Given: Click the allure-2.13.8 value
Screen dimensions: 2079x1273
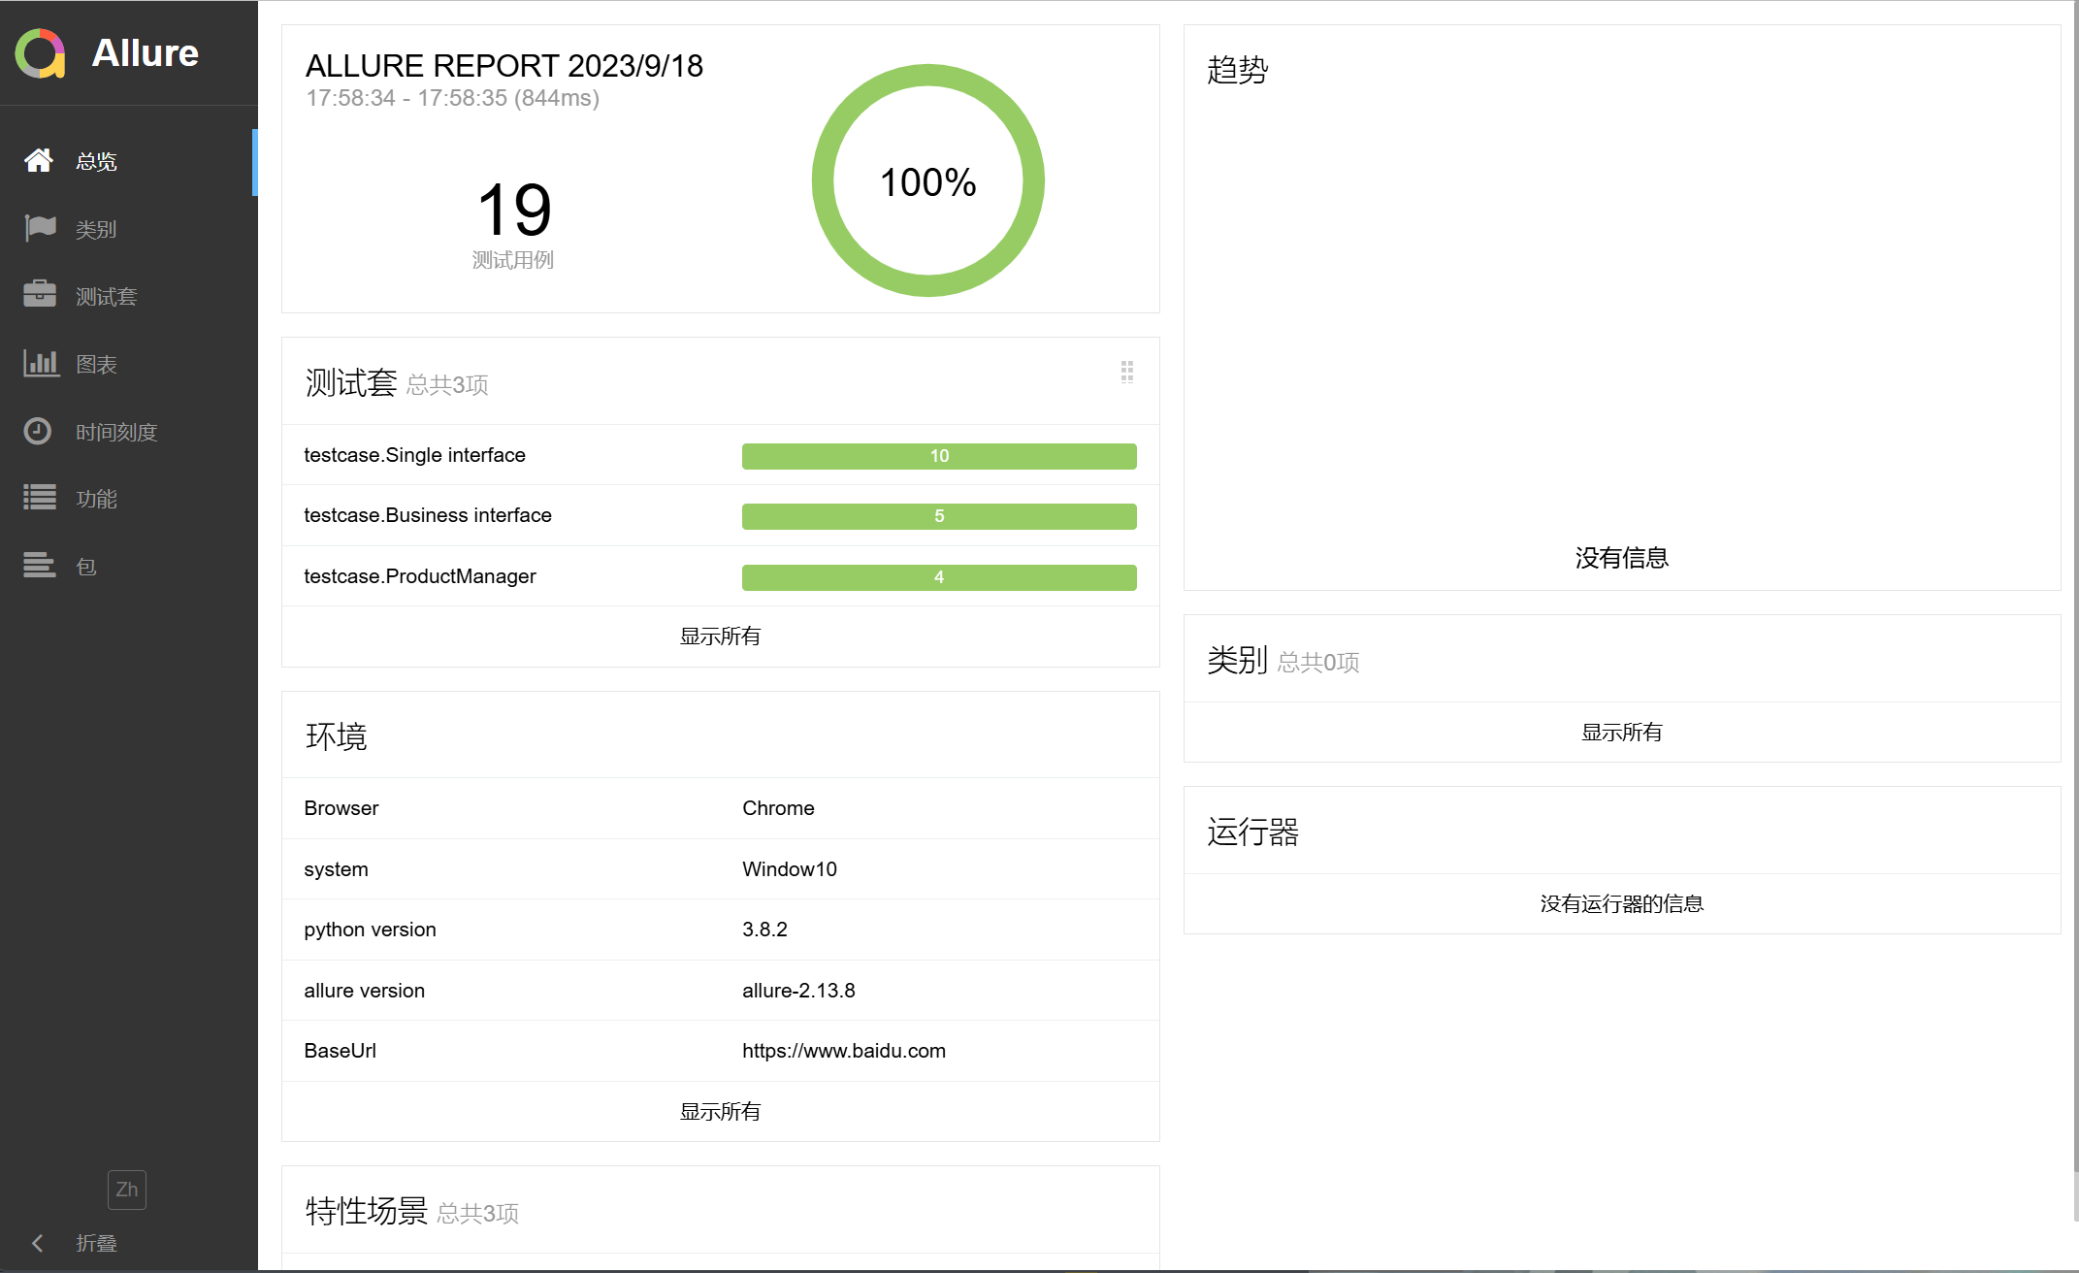Looking at the screenshot, I should 798,991.
